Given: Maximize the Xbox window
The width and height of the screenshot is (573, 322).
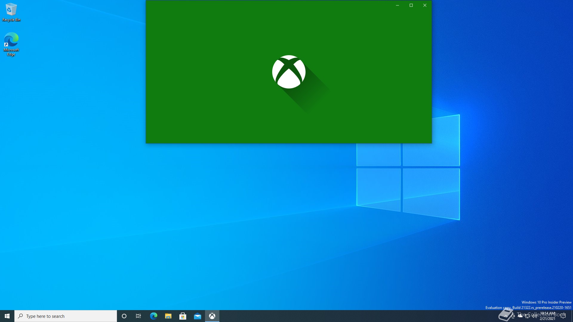Looking at the screenshot, I should click(411, 5).
